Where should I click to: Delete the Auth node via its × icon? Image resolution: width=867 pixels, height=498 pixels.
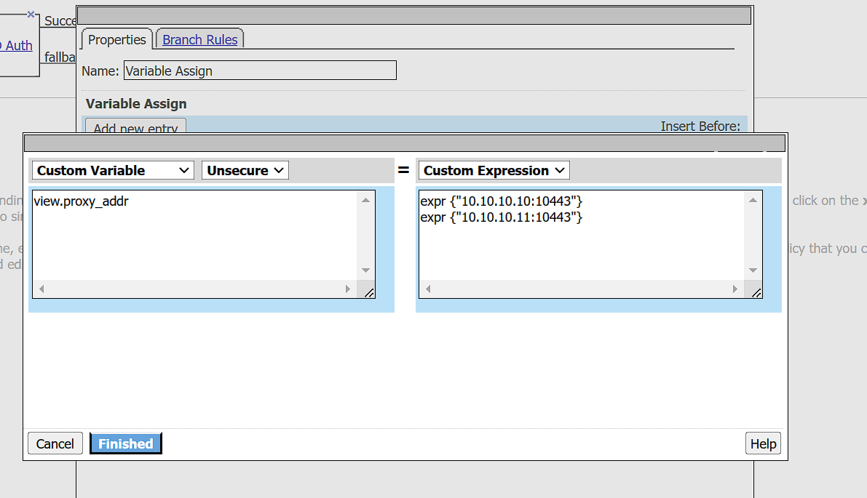coord(30,12)
